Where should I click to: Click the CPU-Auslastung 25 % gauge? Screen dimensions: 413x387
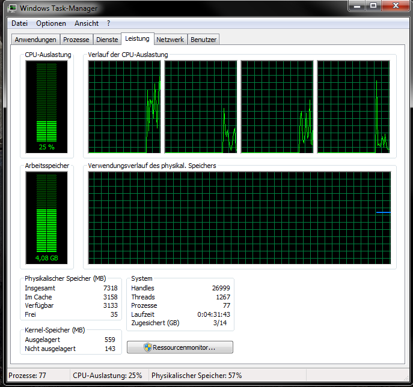tap(47, 107)
